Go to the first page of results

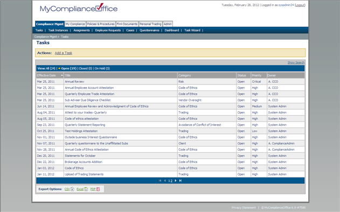(160, 181)
